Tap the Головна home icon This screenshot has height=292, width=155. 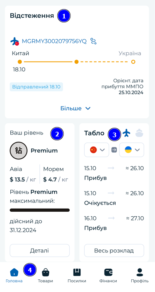14,272
